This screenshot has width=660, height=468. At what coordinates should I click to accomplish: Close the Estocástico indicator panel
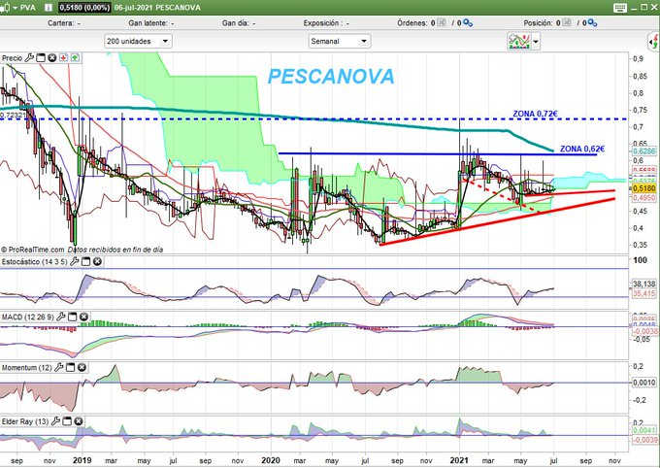(97, 262)
